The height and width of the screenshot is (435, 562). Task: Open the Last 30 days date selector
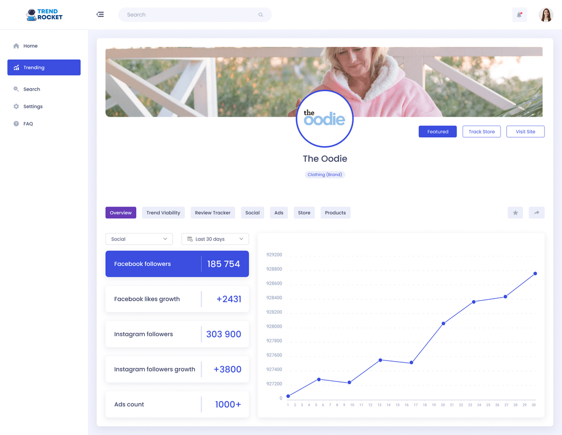click(215, 239)
